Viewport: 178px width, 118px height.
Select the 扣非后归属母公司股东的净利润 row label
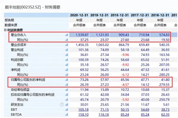(x=33, y=95)
